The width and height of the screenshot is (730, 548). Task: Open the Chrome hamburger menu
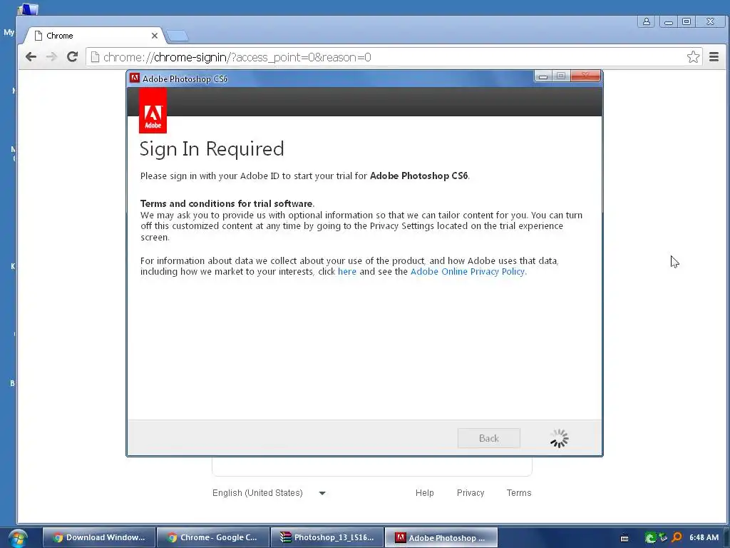pyautogui.click(x=714, y=57)
